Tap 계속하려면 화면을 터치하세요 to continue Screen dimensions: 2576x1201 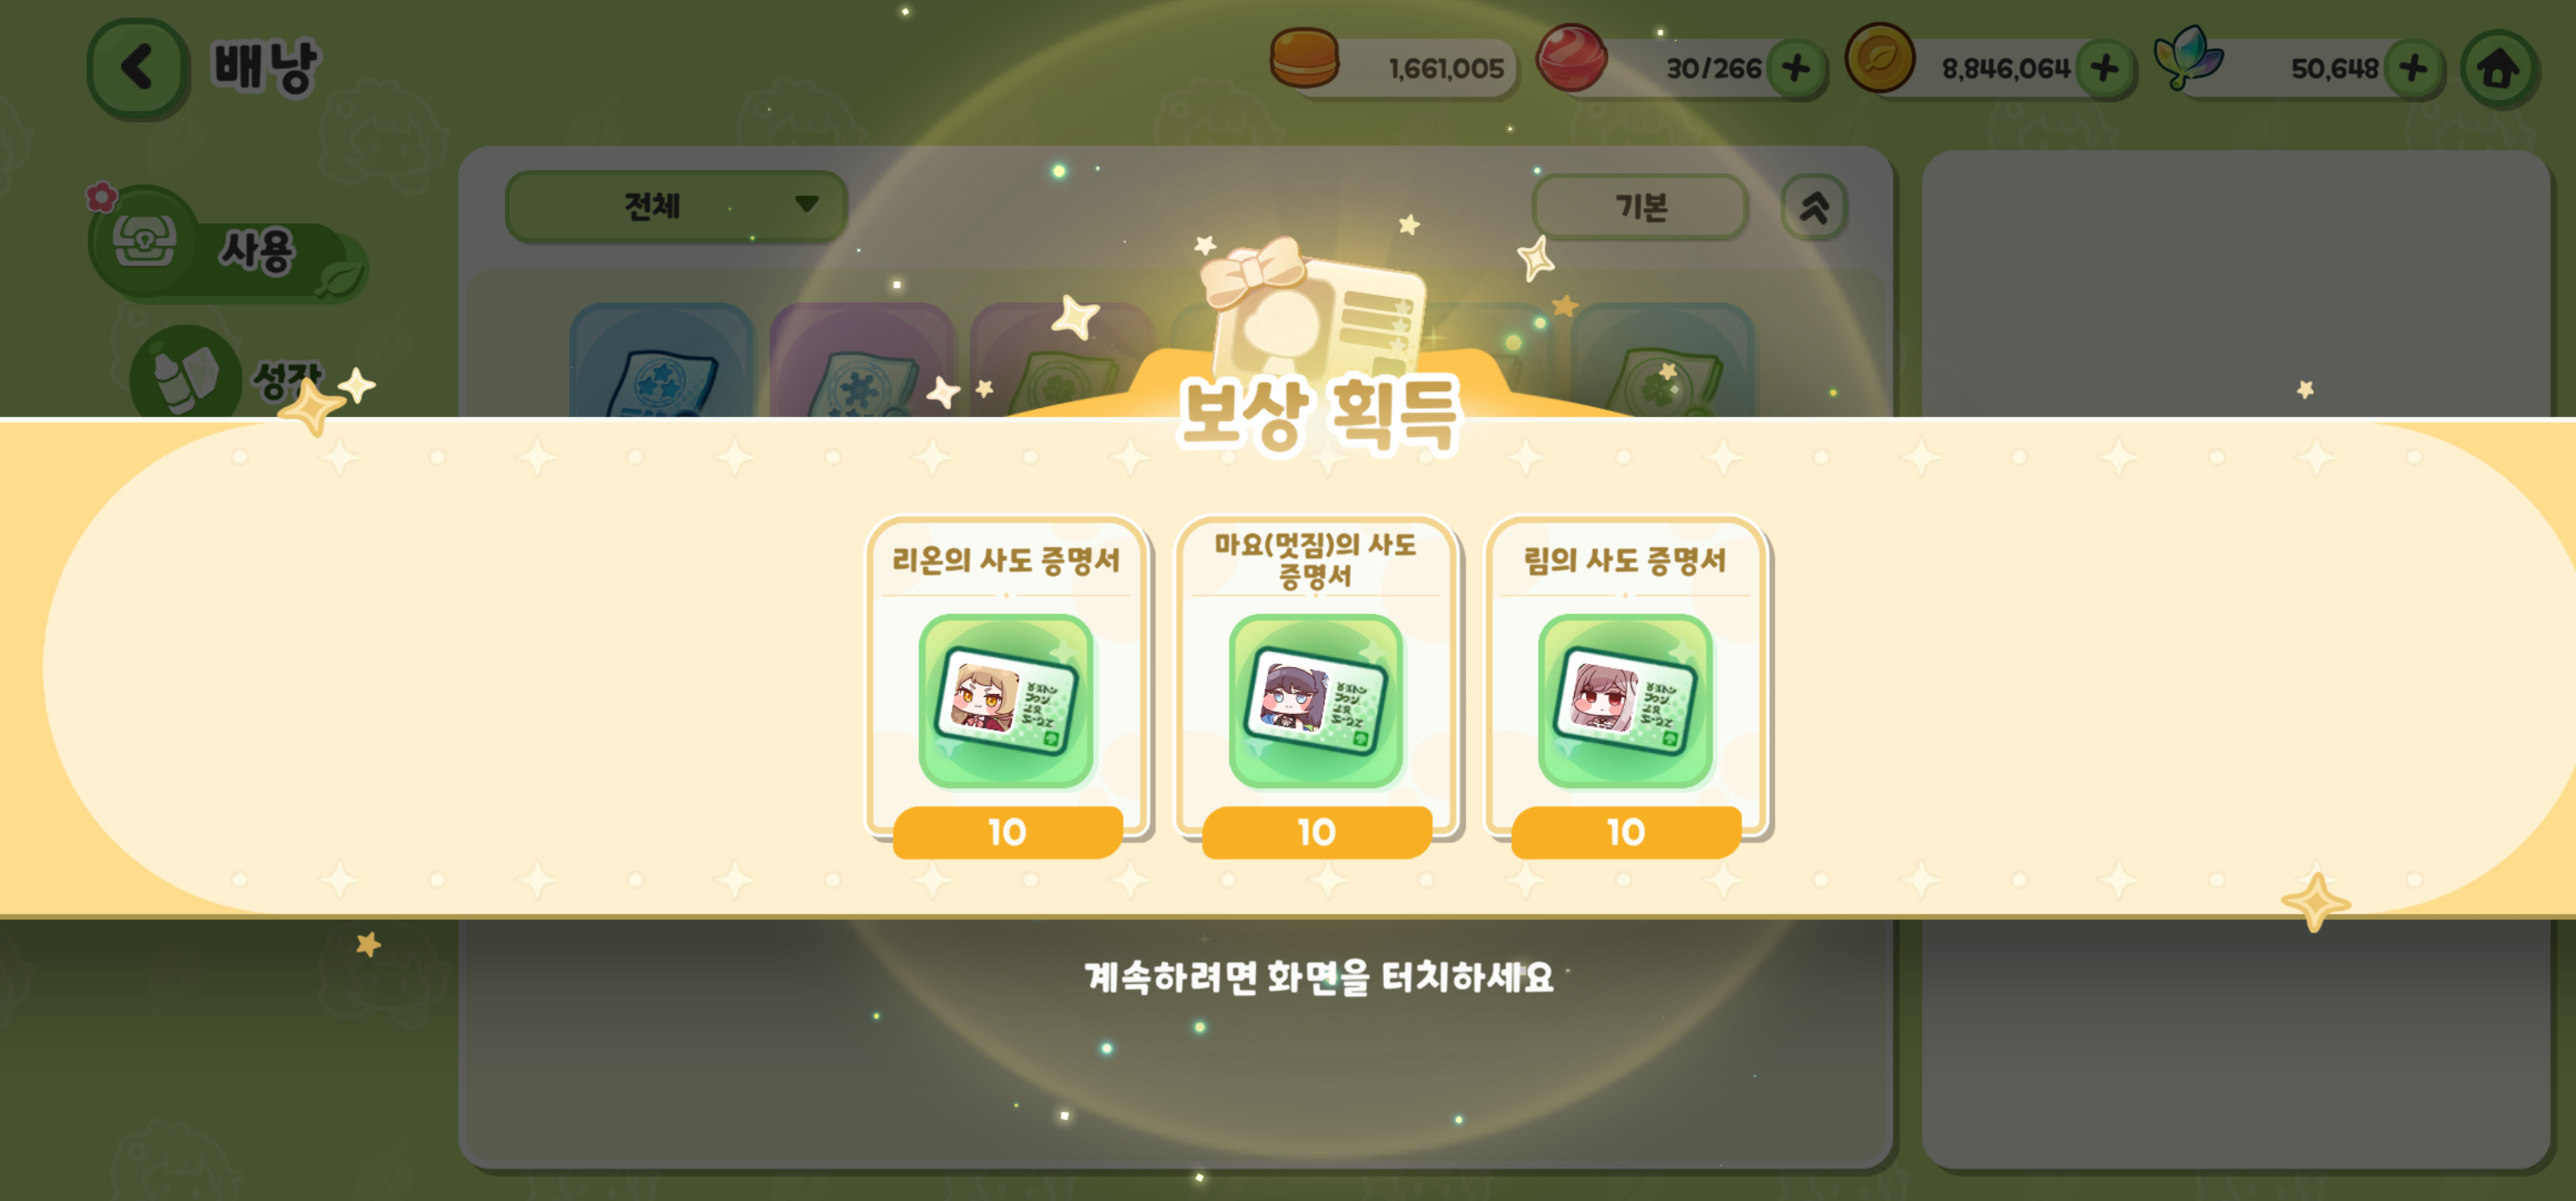click(x=1319, y=977)
